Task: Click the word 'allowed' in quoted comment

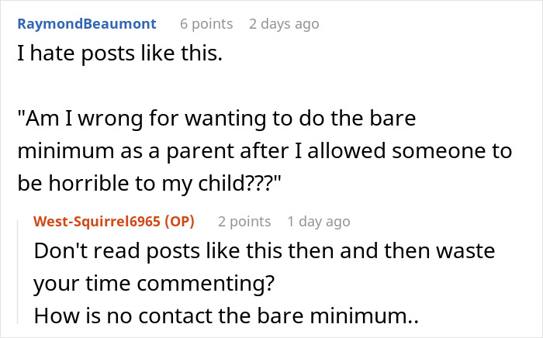Action: coord(346,150)
